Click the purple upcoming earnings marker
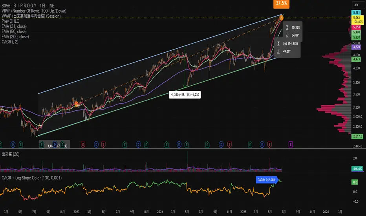 (290, 145)
